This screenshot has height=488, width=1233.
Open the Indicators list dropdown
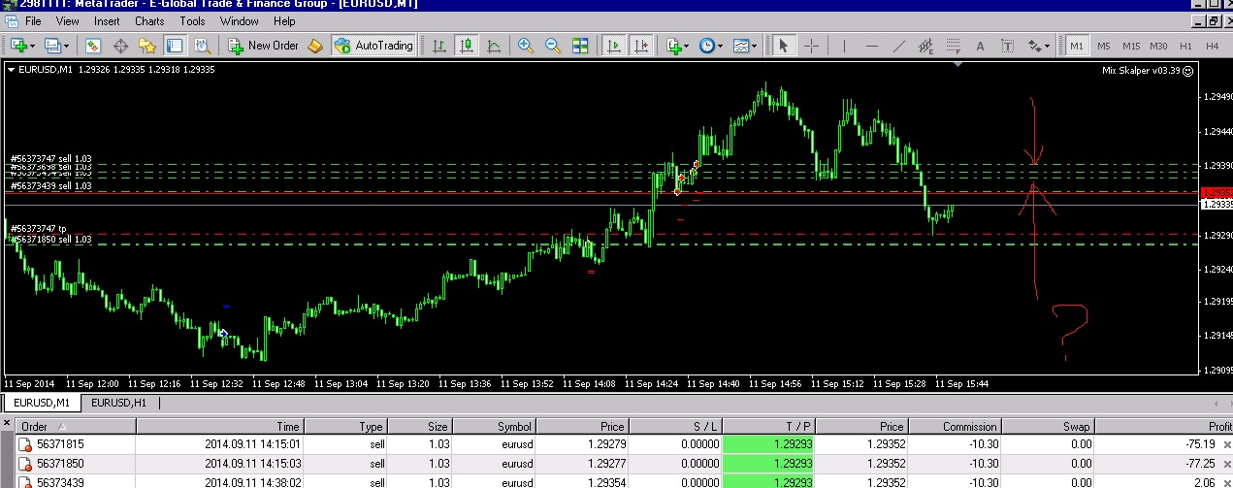[677, 45]
